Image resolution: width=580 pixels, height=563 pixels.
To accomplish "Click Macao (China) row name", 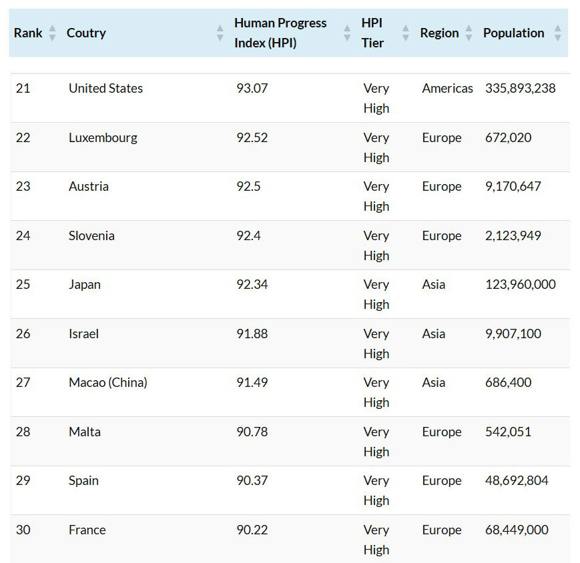I will 108,383.
